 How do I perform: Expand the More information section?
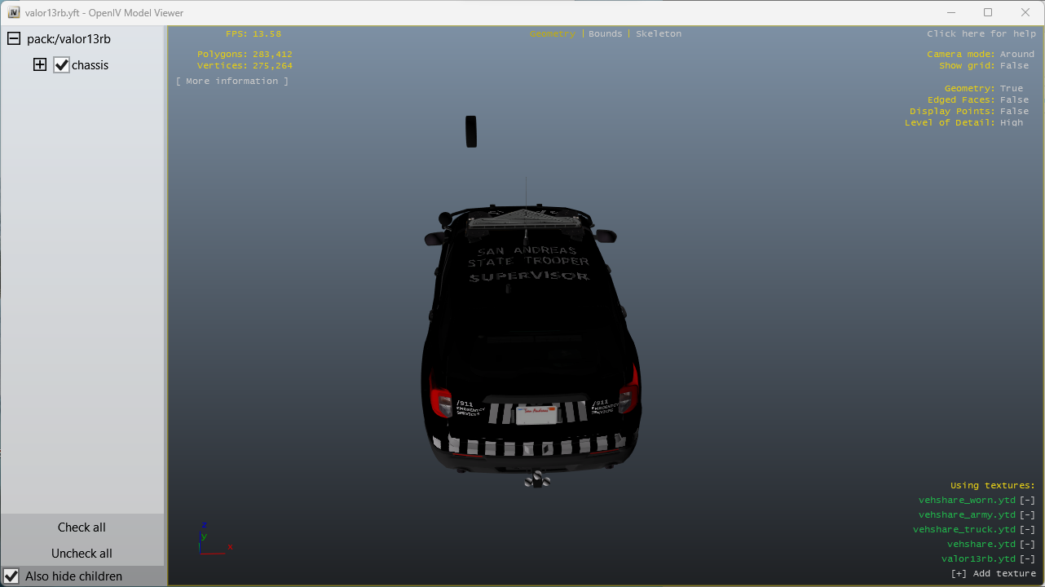(232, 82)
